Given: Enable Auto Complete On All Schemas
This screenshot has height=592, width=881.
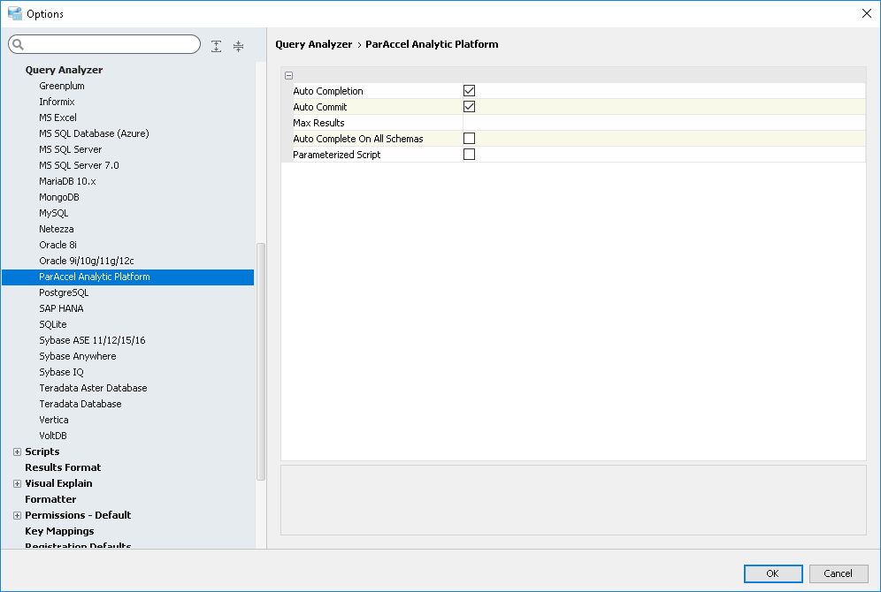Looking at the screenshot, I should pyautogui.click(x=470, y=139).
